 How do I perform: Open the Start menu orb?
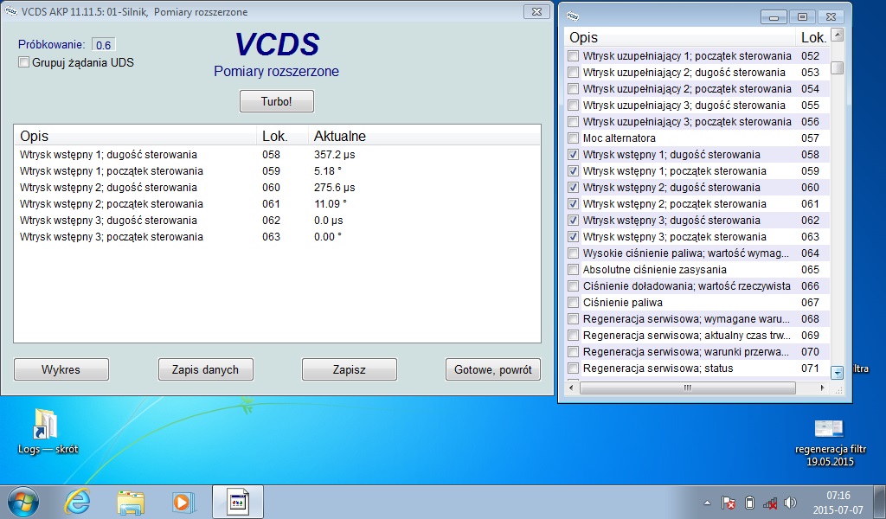click(x=23, y=502)
